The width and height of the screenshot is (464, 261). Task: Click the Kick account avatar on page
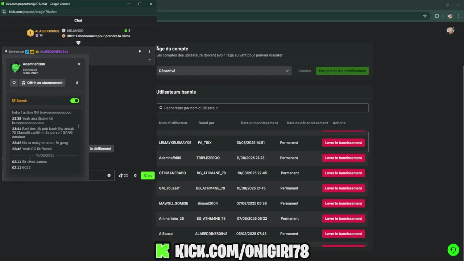point(451,30)
